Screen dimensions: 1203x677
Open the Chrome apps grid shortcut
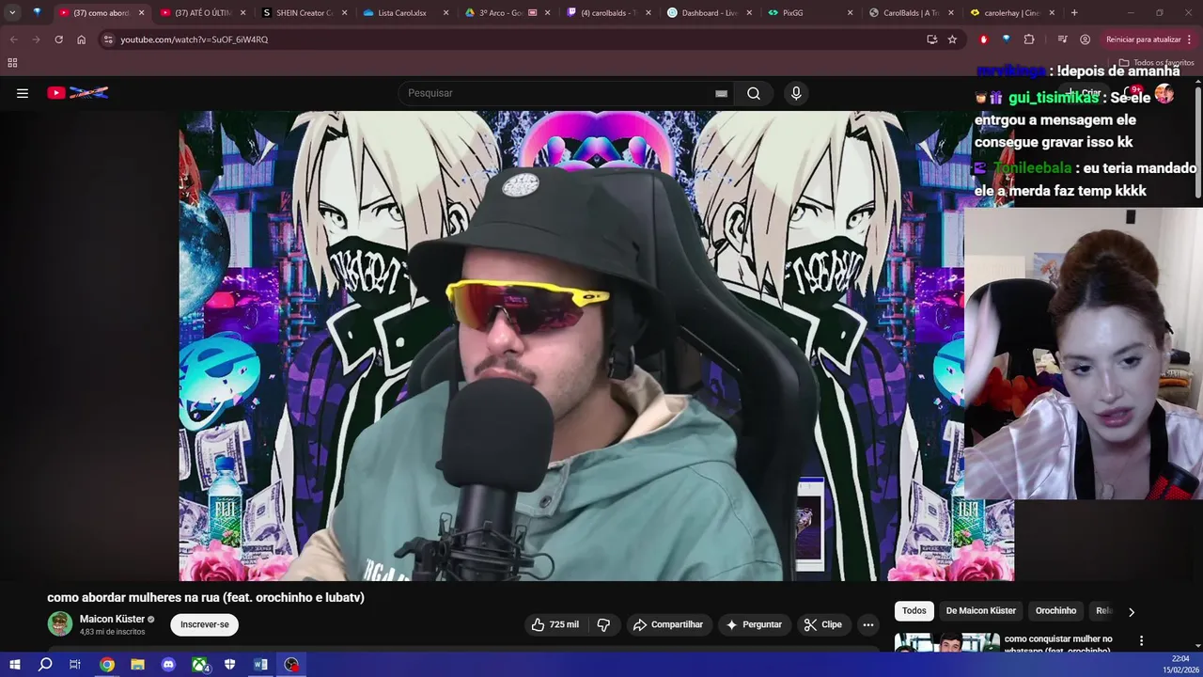(12, 63)
